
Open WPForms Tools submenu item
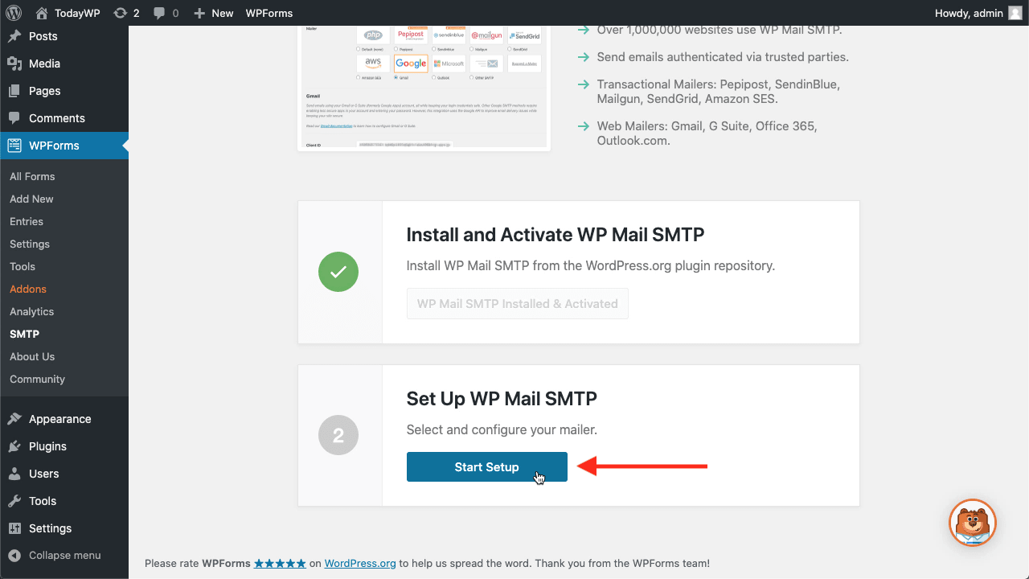(x=23, y=266)
